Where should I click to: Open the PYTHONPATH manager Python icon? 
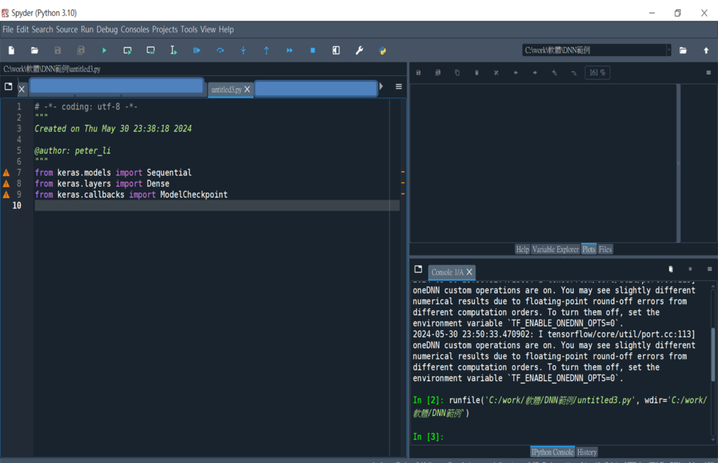click(383, 50)
